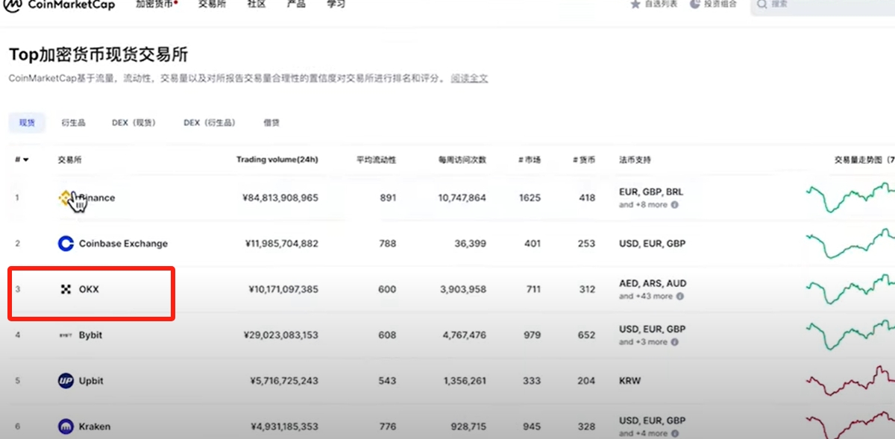Open the 学习 menu

tap(336, 4)
